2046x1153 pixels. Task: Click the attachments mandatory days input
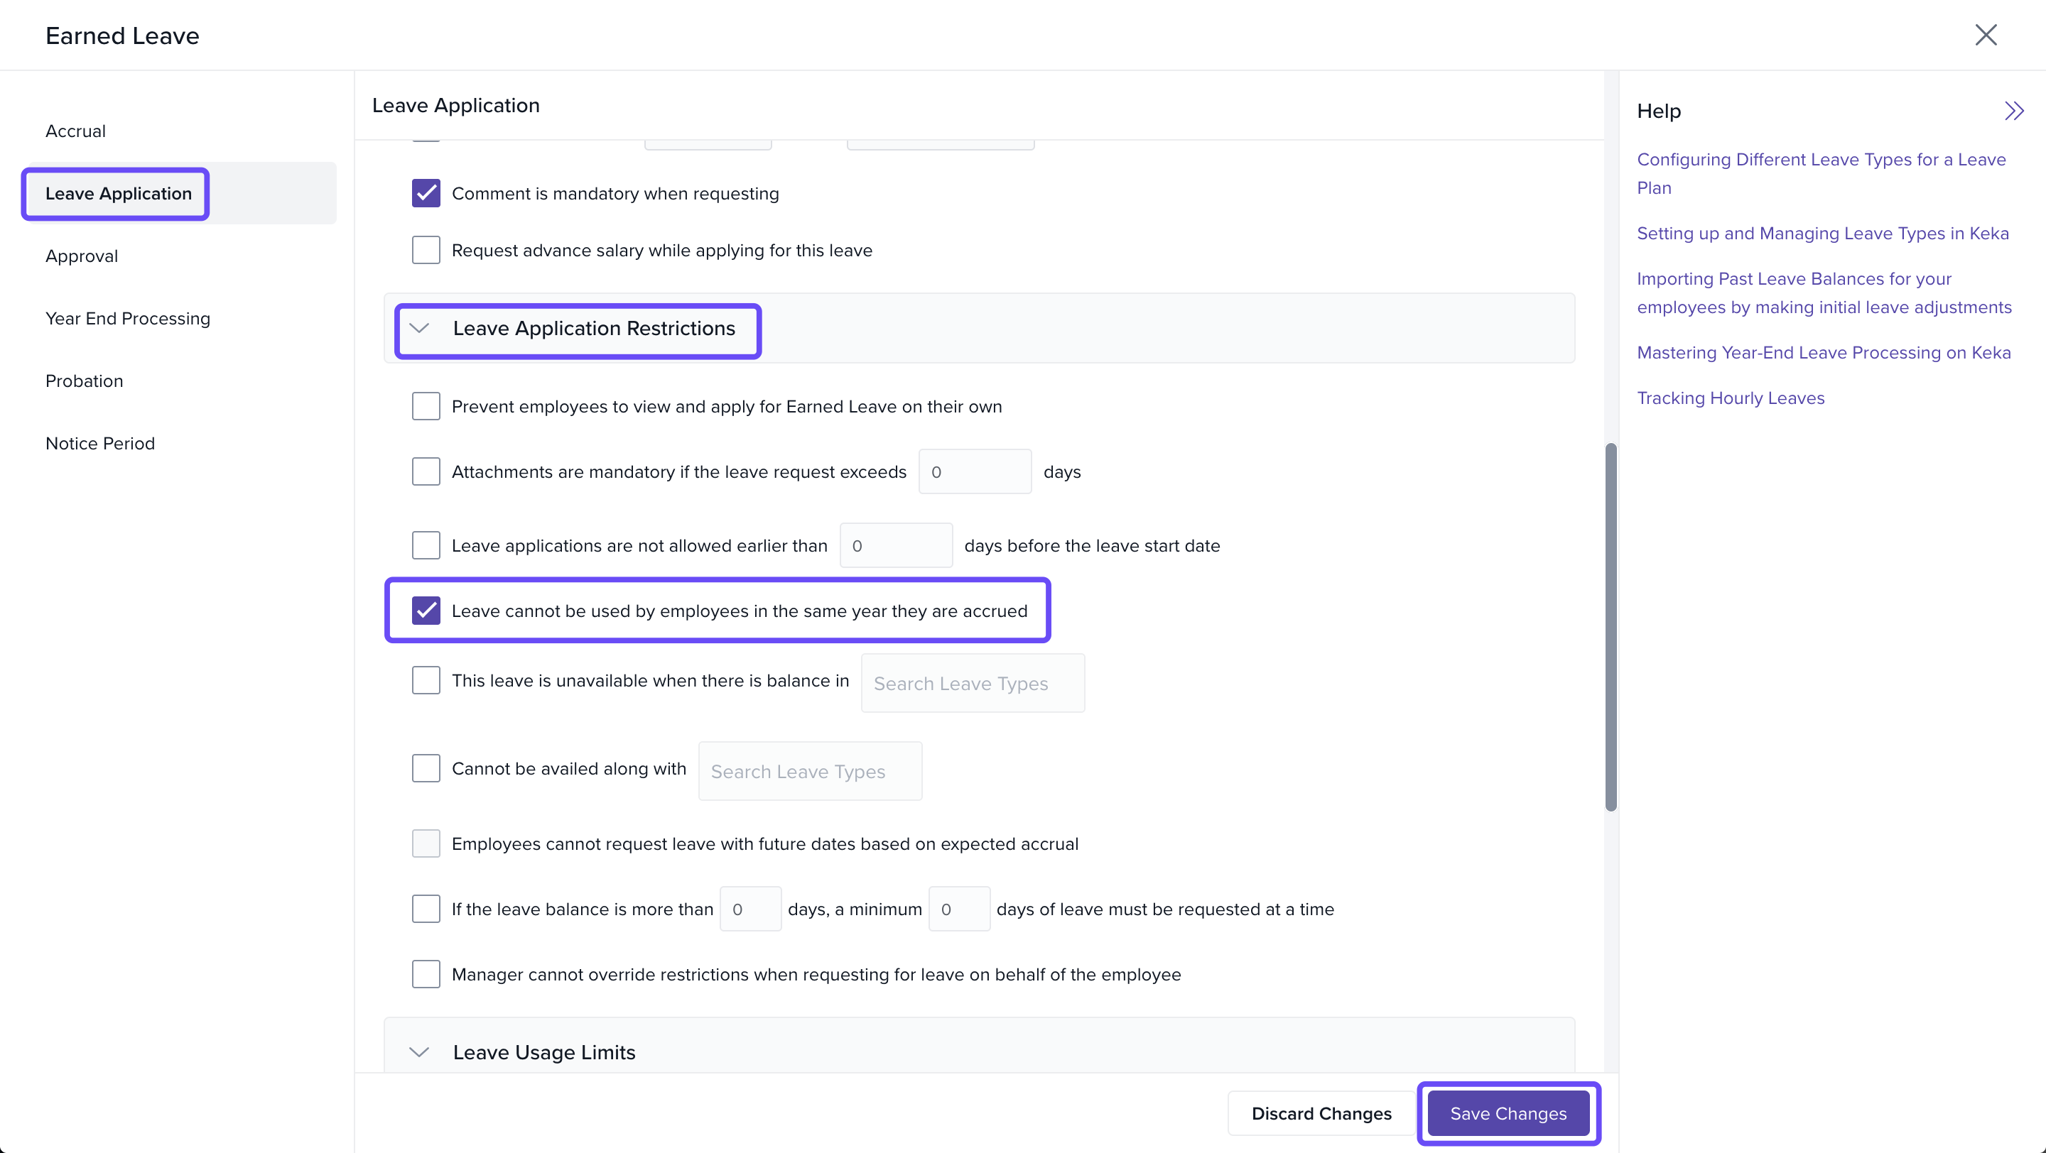click(x=975, y=472)
